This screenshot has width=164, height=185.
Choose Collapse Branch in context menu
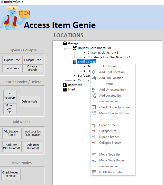[x=110, y=143]
